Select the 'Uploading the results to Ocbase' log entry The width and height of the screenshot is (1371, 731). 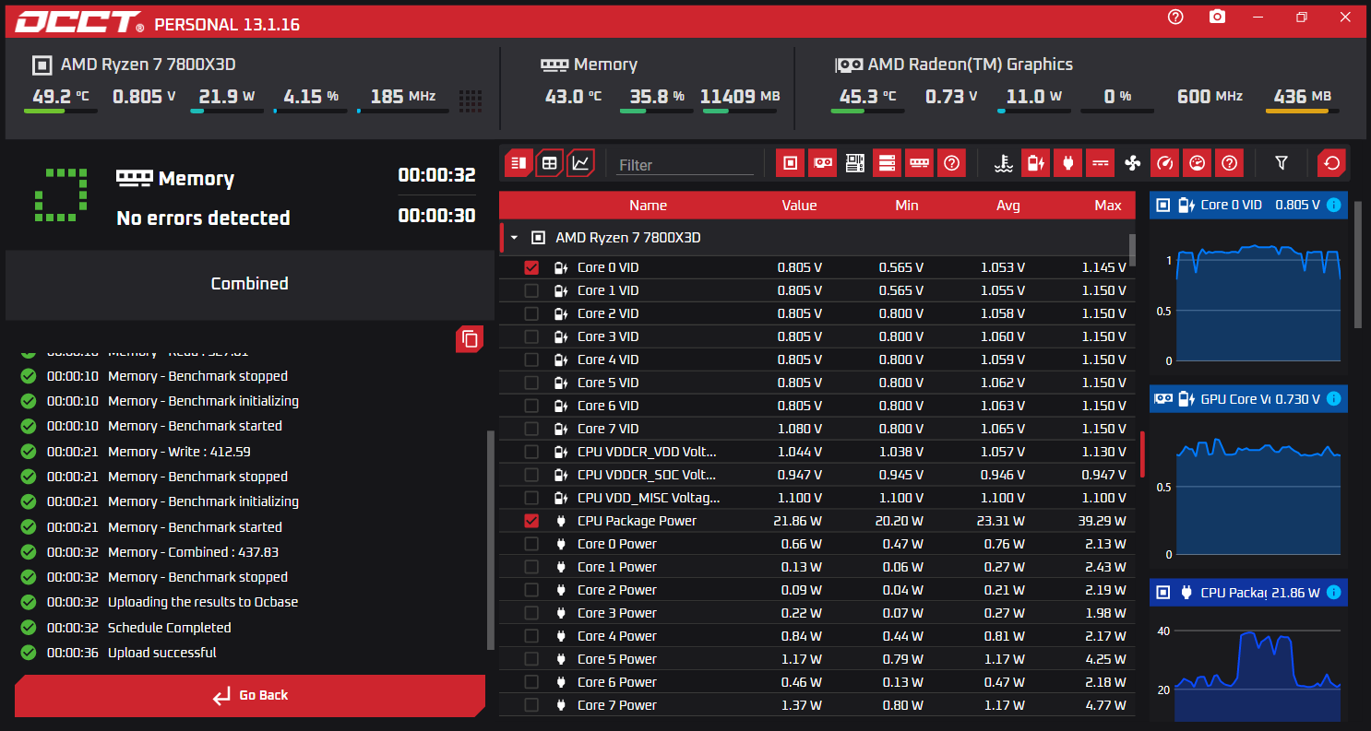click(x=203, y=602)
